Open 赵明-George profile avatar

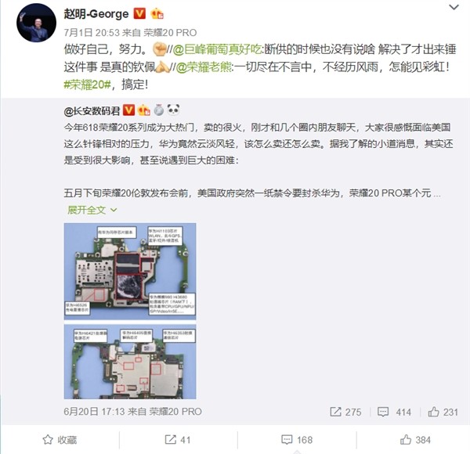(x=36, y=23)
